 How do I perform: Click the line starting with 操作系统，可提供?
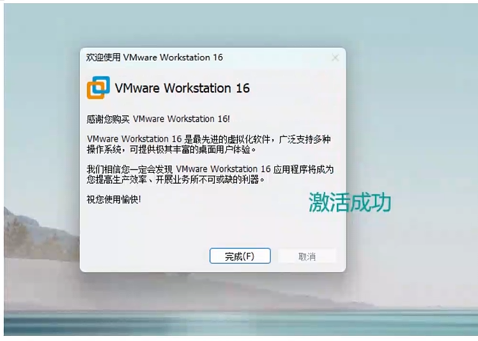point(171,150)
